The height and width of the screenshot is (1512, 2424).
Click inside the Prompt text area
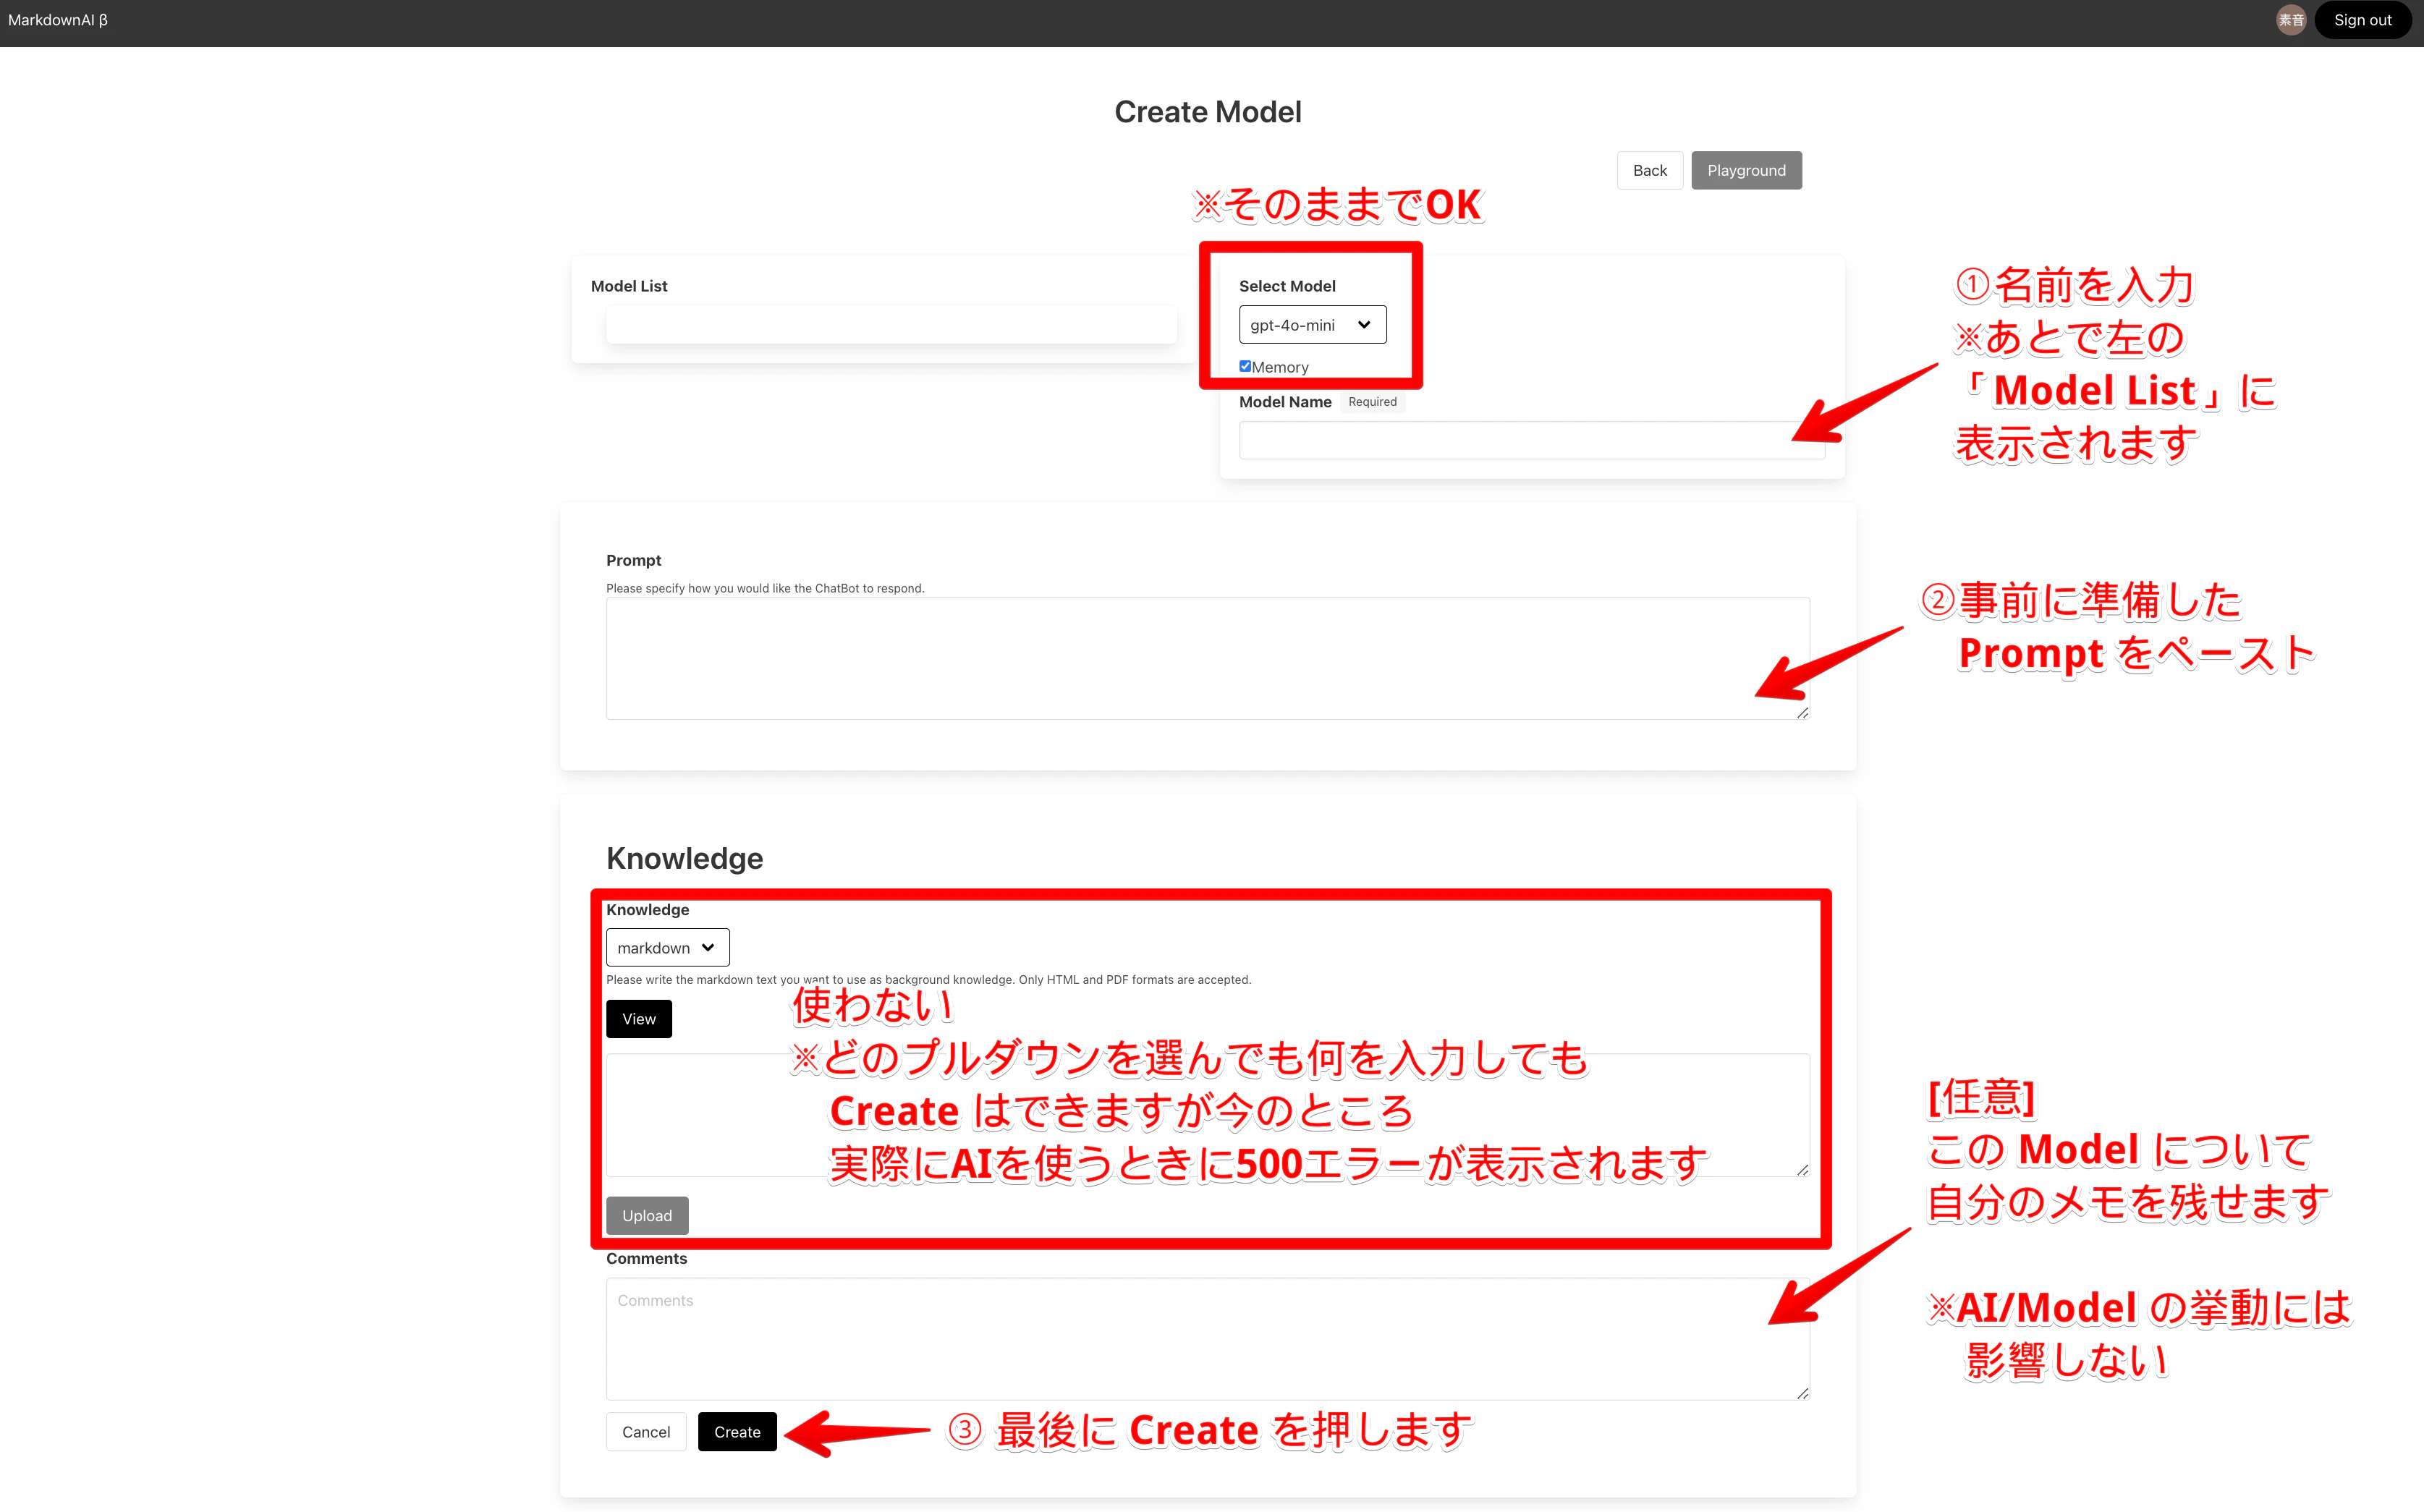click(x=1207, y=658)
